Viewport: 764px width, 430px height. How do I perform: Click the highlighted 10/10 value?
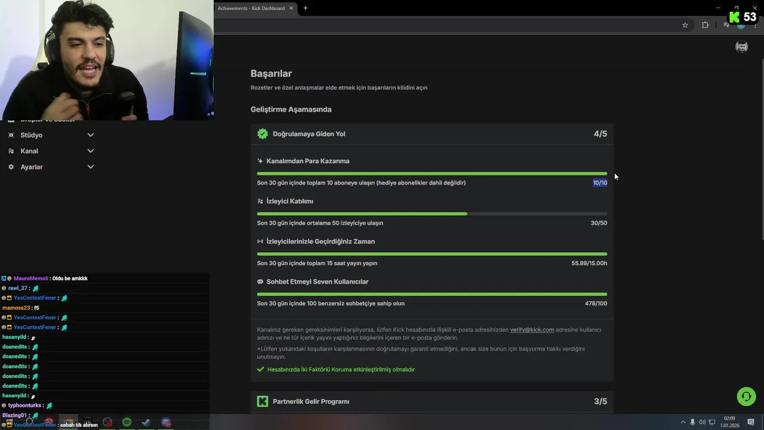pyautogui.click(x=600, y=183)
